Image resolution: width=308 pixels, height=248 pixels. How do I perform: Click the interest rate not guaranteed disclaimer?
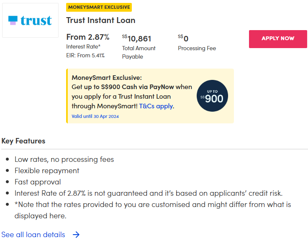[x=149, y=193]
